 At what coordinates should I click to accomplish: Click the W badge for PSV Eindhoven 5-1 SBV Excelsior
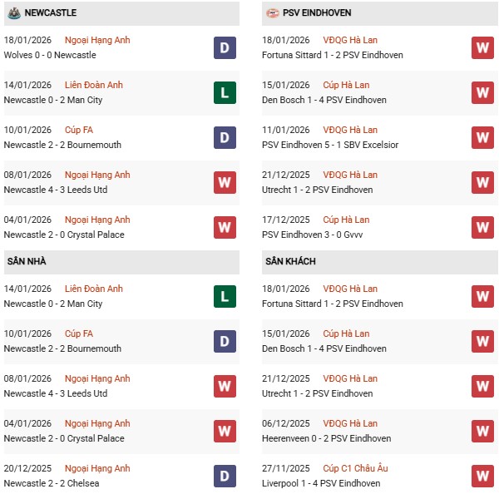point(482,137)
